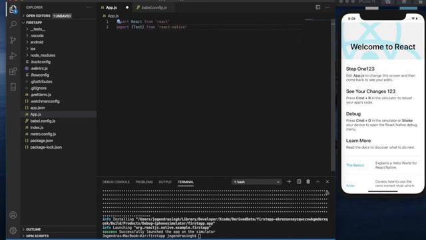
Task: Open the Manage gear icon
Action: tap(13, 231)
